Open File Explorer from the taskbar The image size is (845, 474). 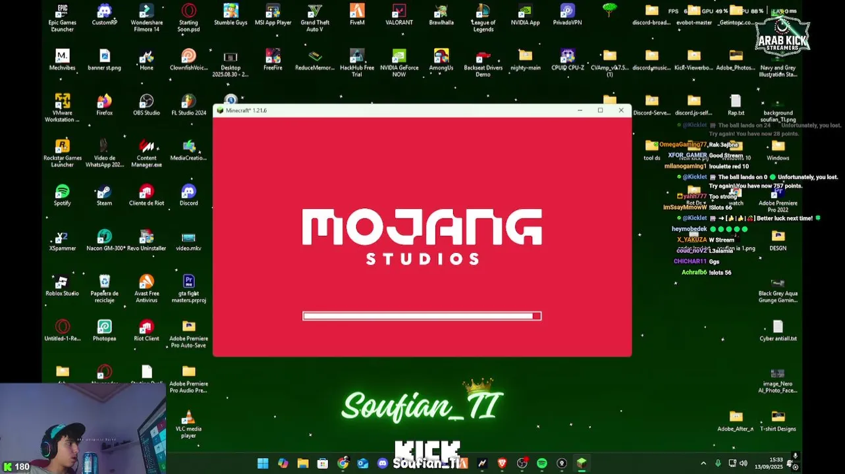click(303, 463)
